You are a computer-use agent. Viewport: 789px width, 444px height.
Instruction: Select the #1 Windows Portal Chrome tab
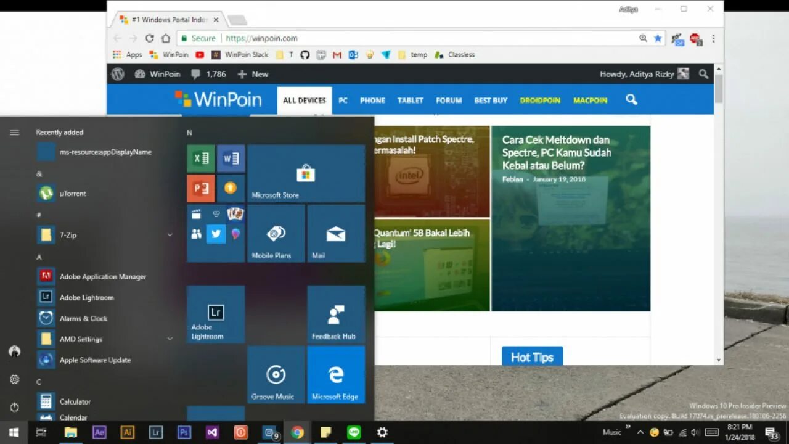[x=168, y=20]
